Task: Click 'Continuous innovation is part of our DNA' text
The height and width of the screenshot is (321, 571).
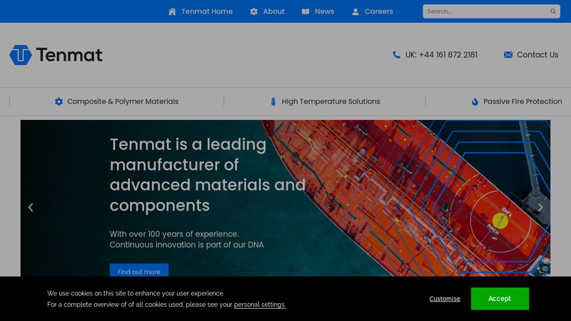Action: tap(186, 245)
